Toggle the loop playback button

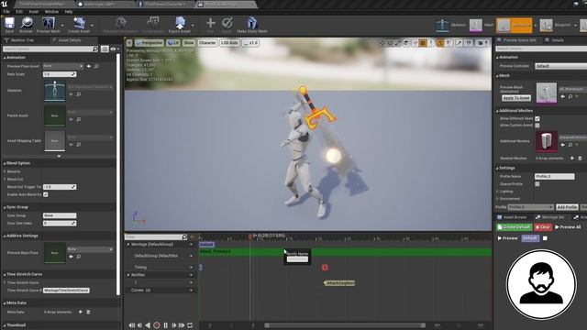pos(190,325)
